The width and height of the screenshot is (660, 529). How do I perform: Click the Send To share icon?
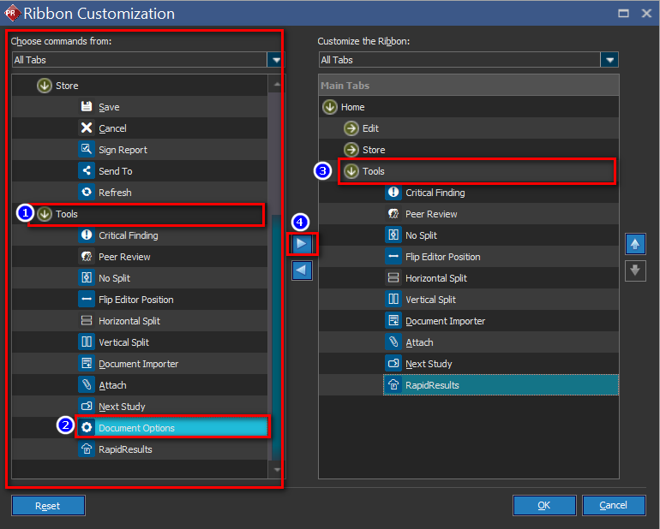(86, 171)
